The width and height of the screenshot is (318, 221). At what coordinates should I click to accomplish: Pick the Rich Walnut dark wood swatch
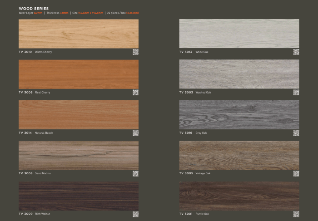point(79,196)
